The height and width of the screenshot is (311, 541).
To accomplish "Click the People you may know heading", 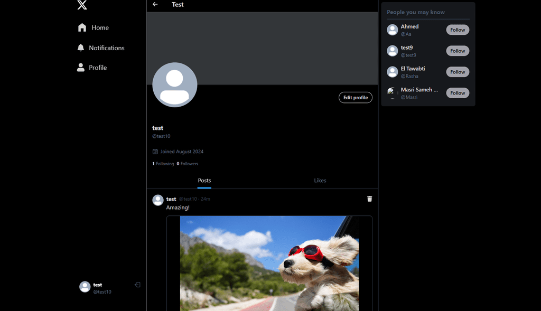I will 416,12.
